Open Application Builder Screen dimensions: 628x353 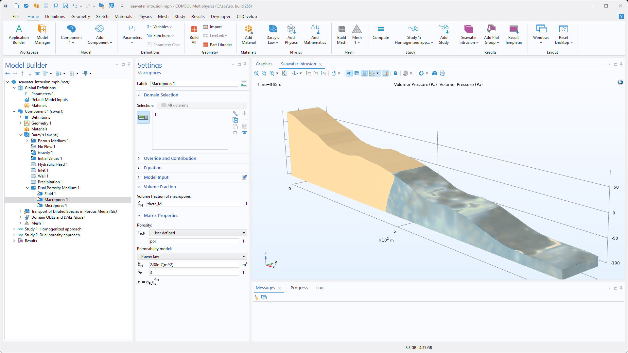click(19, 34)
